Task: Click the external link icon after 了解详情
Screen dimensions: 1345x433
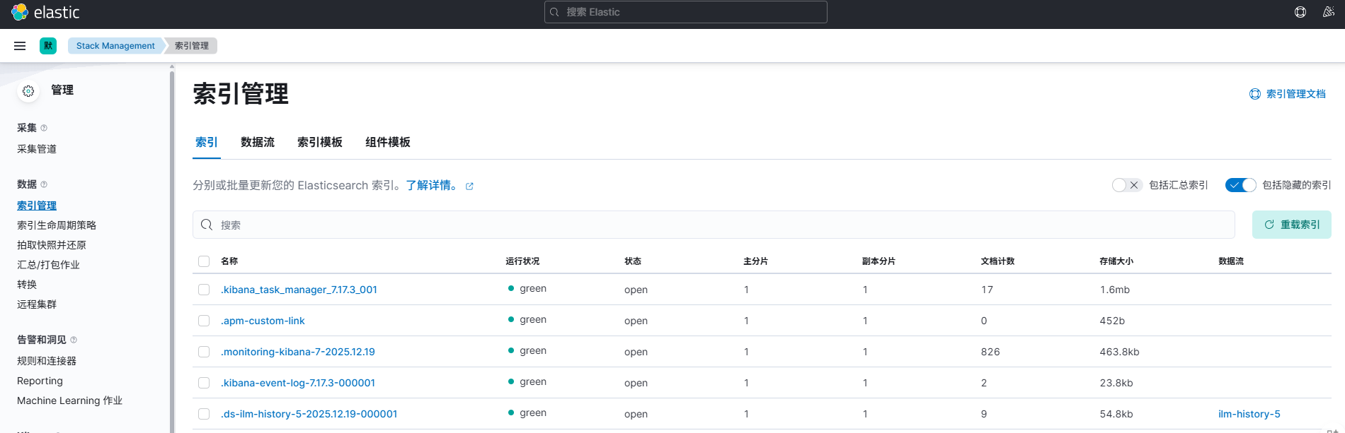Action: click(469, 186)
